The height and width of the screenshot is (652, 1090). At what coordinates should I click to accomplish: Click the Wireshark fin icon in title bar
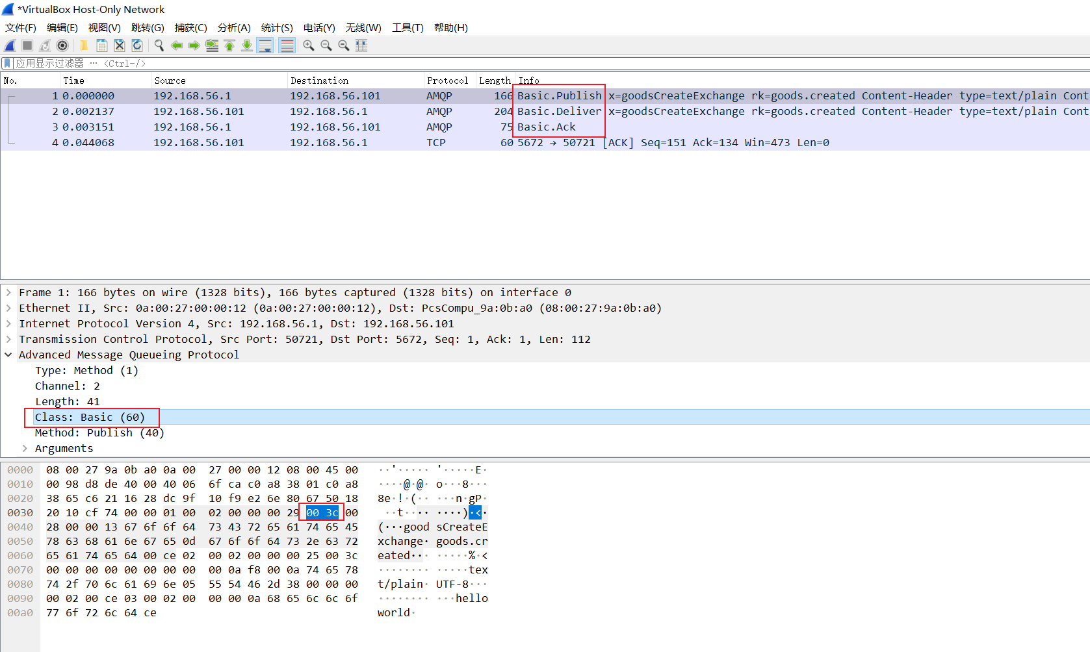[x=8, y=9]
